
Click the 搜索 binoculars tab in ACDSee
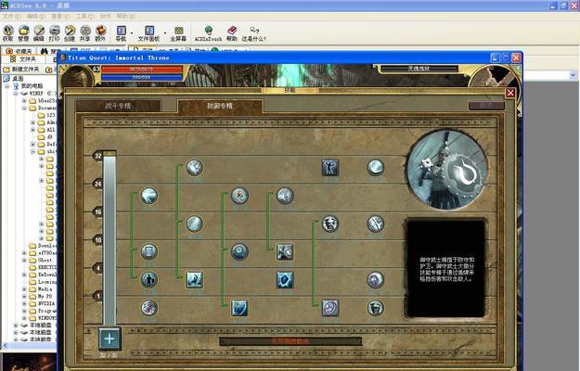(51, 51)
